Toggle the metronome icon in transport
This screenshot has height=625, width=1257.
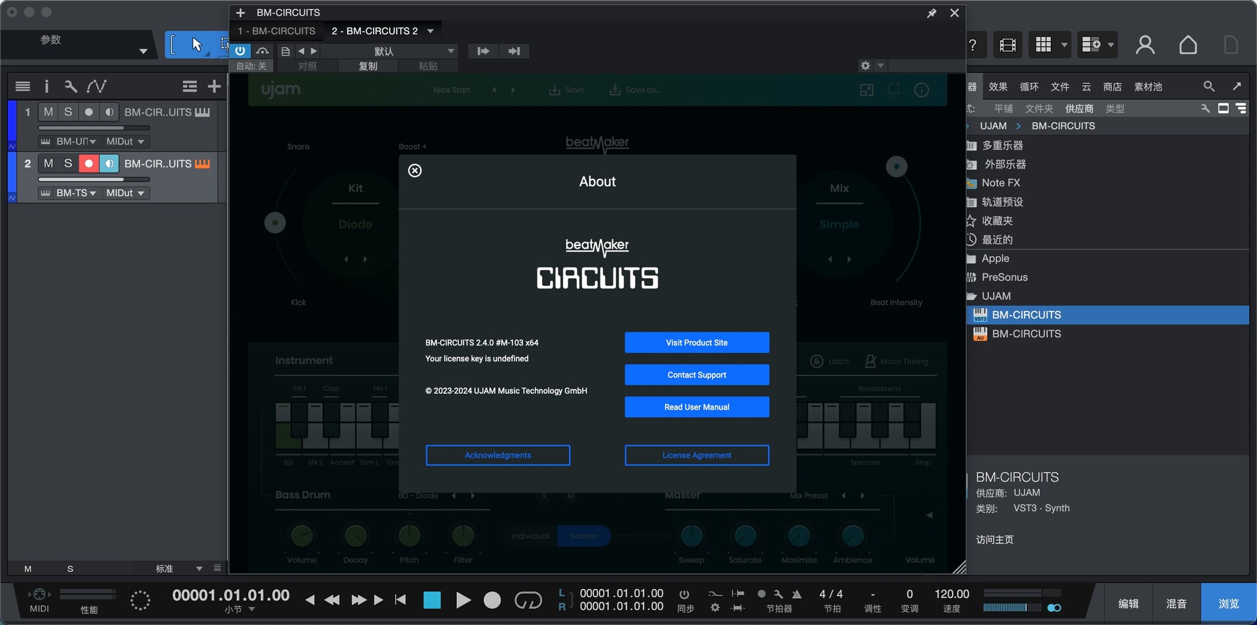[x=797, y=594]
